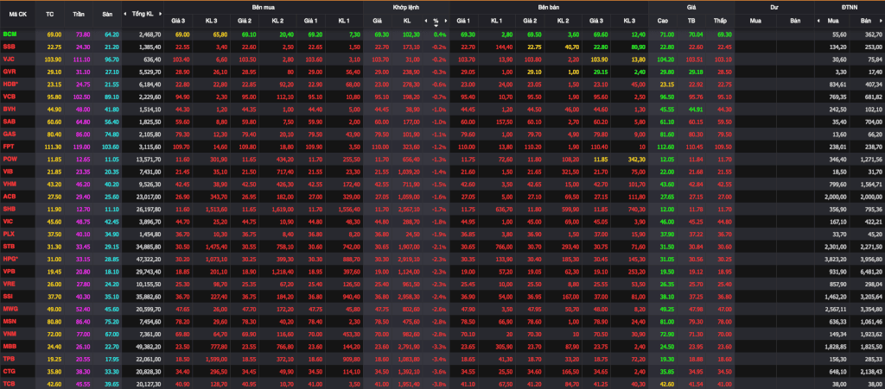Open the SAB stock ticker
The image size is (885, 389).
pyautogui.click(x=10, y=121)
